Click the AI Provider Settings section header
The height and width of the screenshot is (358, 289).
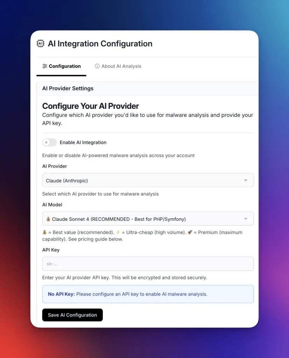[x=68, y=88]
